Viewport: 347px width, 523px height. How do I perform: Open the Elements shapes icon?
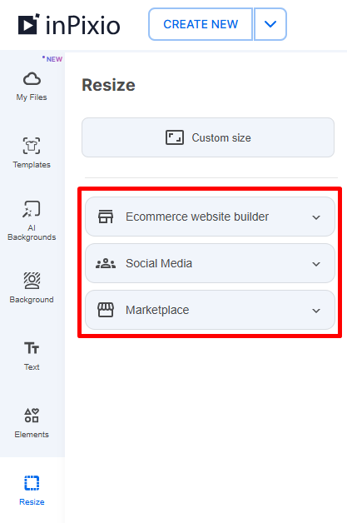click(32, 416)
